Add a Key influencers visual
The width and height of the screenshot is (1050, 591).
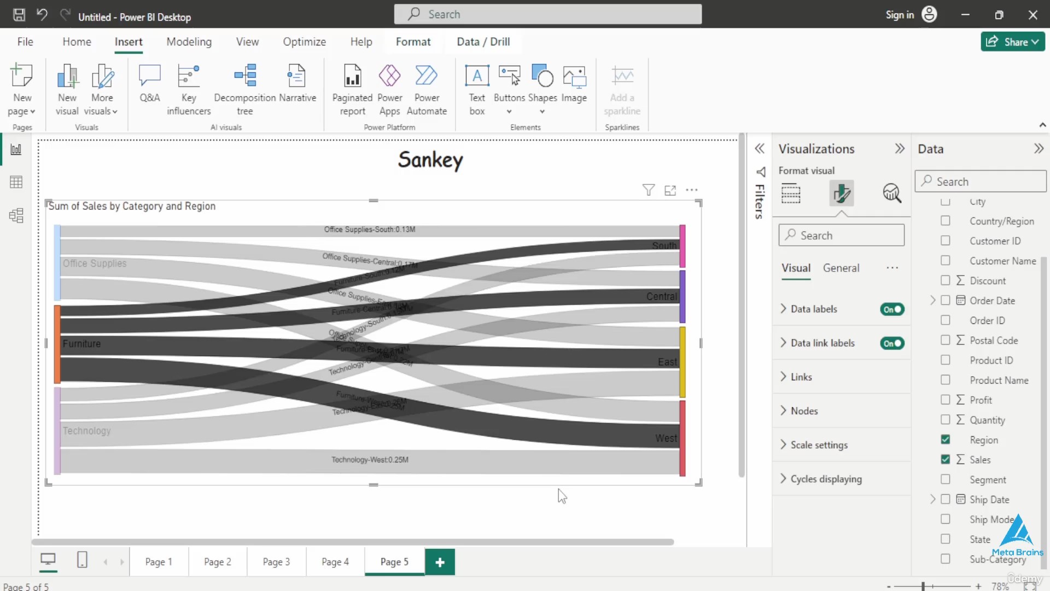189,90
